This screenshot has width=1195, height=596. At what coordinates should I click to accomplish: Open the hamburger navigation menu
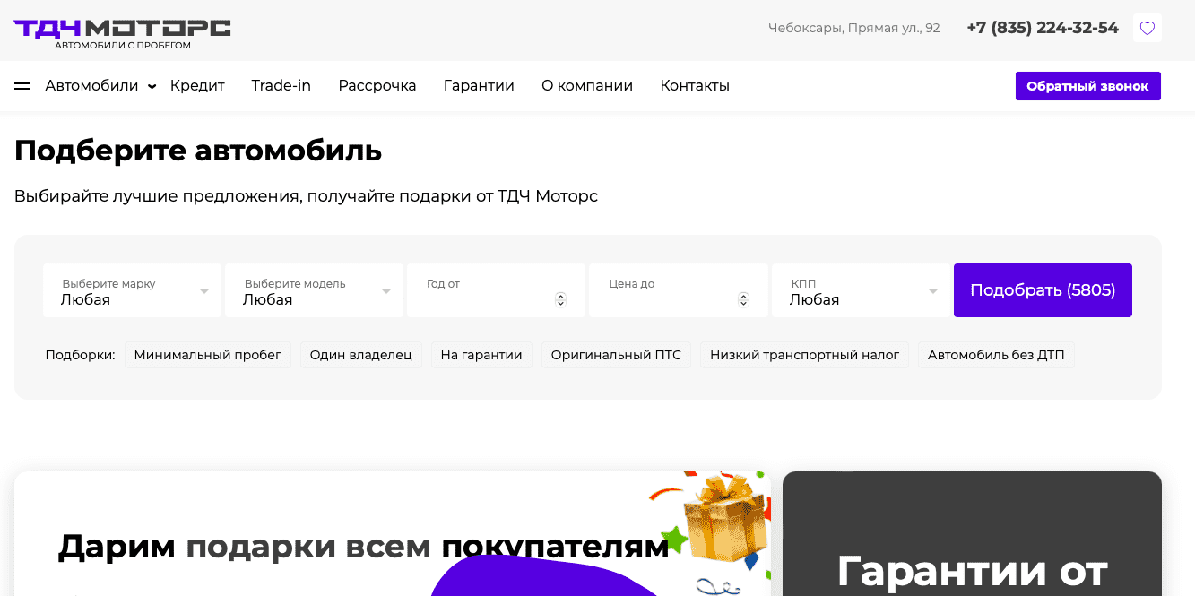(x=22, y=85)
